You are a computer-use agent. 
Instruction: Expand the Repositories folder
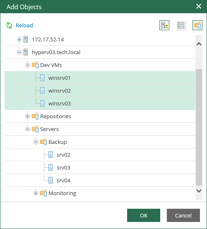point(27,117)
